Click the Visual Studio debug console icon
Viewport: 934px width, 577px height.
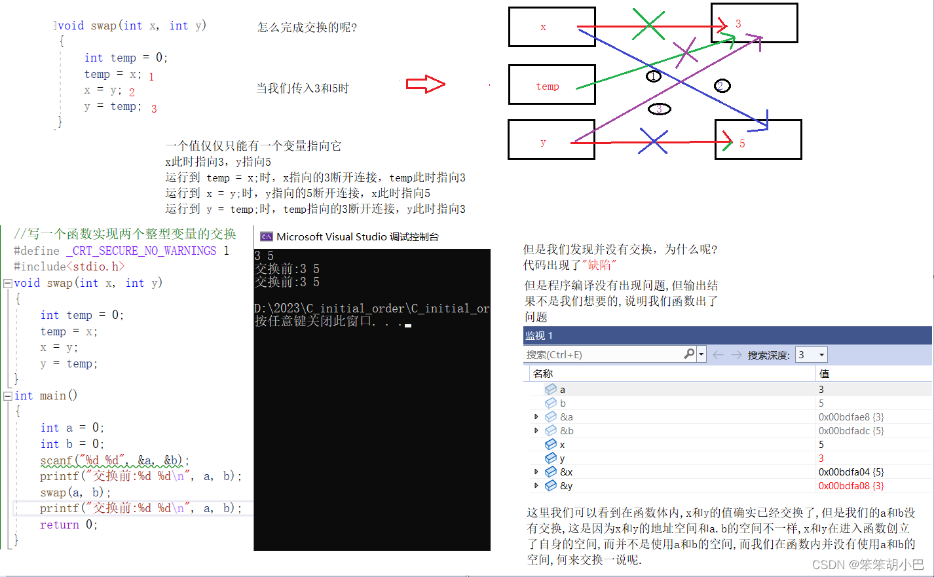coord(265,236)
